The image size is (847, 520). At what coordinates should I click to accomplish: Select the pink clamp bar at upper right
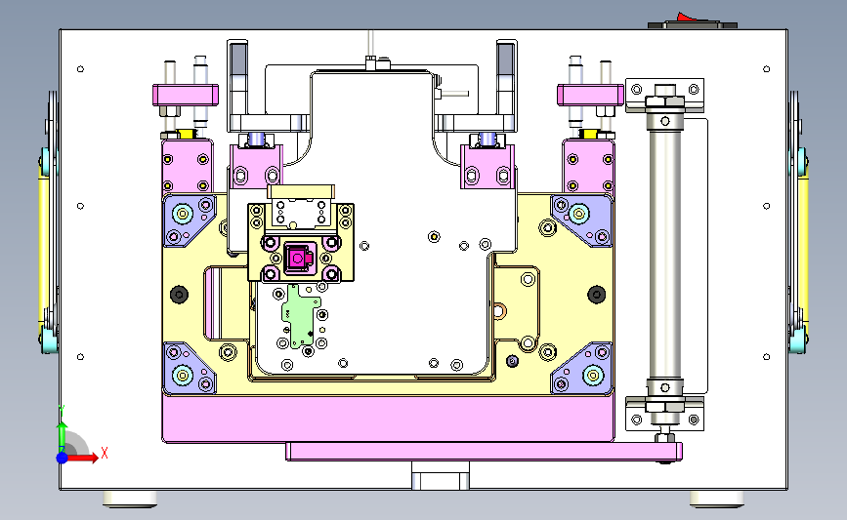pyautogui.click(x=590, y=95)
